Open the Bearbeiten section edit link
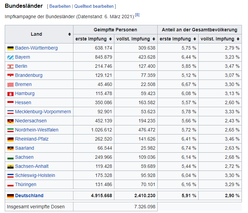Viewport: 248px width, 213px height. (x=60, y=6)
